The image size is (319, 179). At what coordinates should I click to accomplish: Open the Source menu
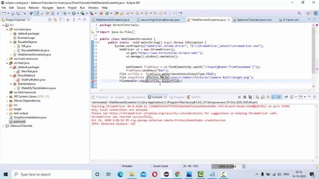click(21, 8)
